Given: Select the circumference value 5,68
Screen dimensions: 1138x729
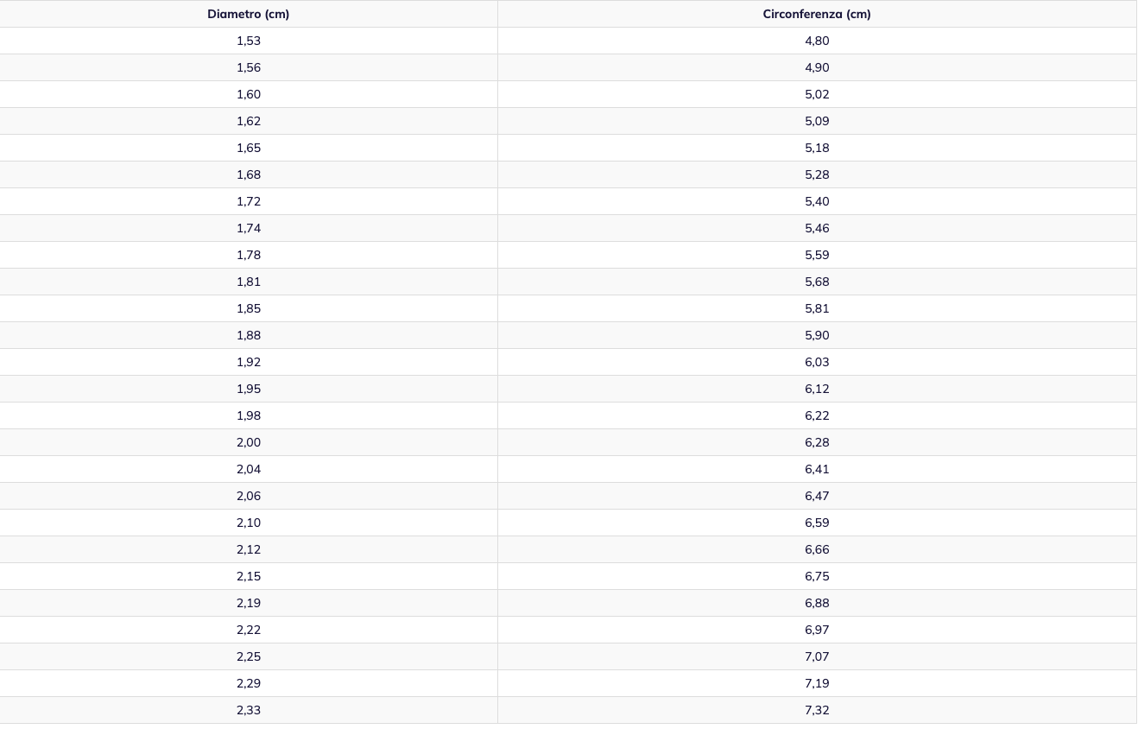Looking at the screenshot, I should coord(817,282).
